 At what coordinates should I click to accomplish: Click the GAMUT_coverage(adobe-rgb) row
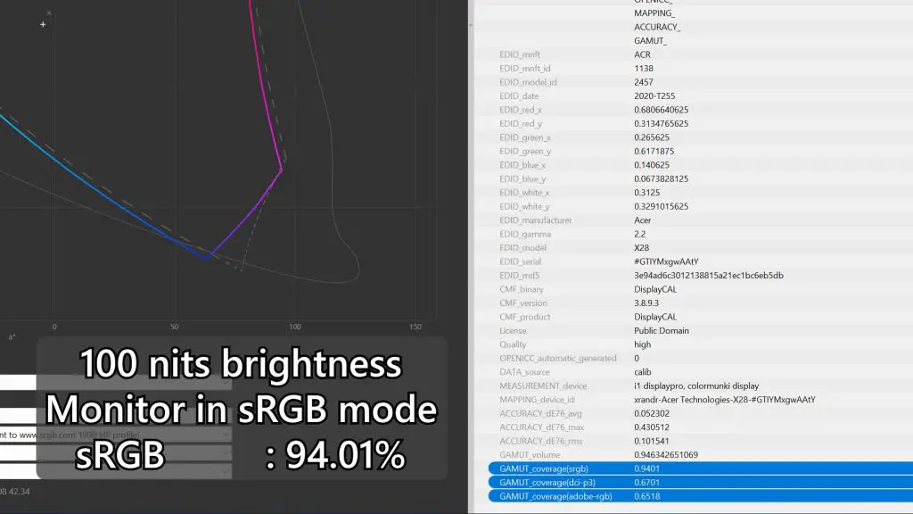click(x=701, y=496)
